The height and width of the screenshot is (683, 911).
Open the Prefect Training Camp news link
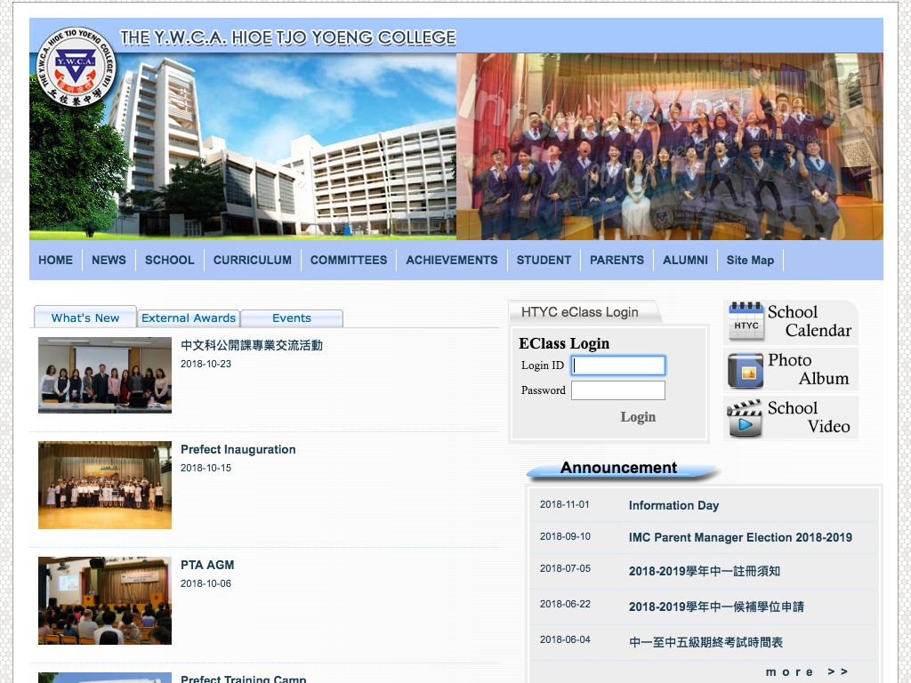(244, 679)
